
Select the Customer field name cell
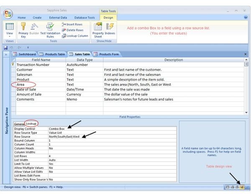point(41,70)
